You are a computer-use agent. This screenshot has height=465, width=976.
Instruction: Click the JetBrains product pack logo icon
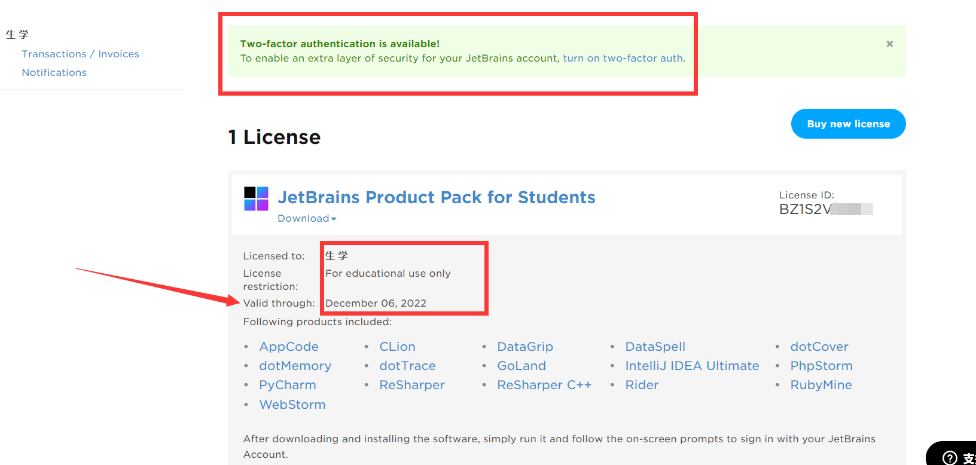256,198
